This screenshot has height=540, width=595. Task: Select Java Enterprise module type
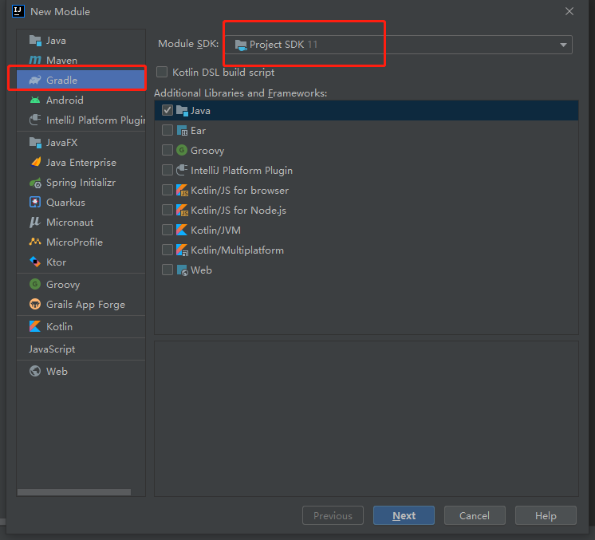point(81,163)
